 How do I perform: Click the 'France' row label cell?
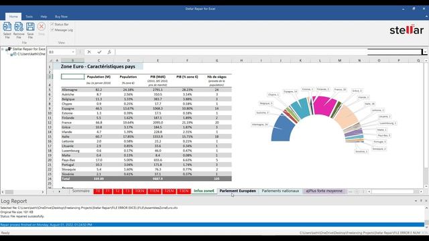point(72,123)
